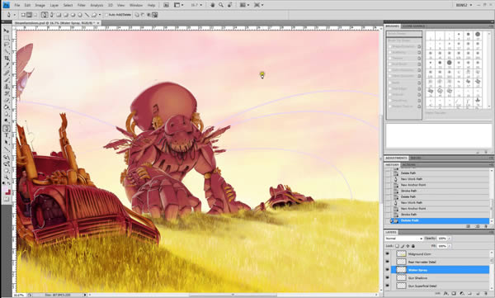
Task: Select the Brush tool in toolbox
Action: click(x=6, y=79)
